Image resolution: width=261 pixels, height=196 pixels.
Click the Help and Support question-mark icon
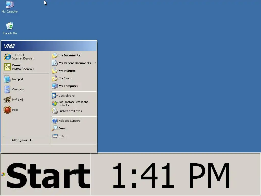pyautogui.click(x=55, y=121)
